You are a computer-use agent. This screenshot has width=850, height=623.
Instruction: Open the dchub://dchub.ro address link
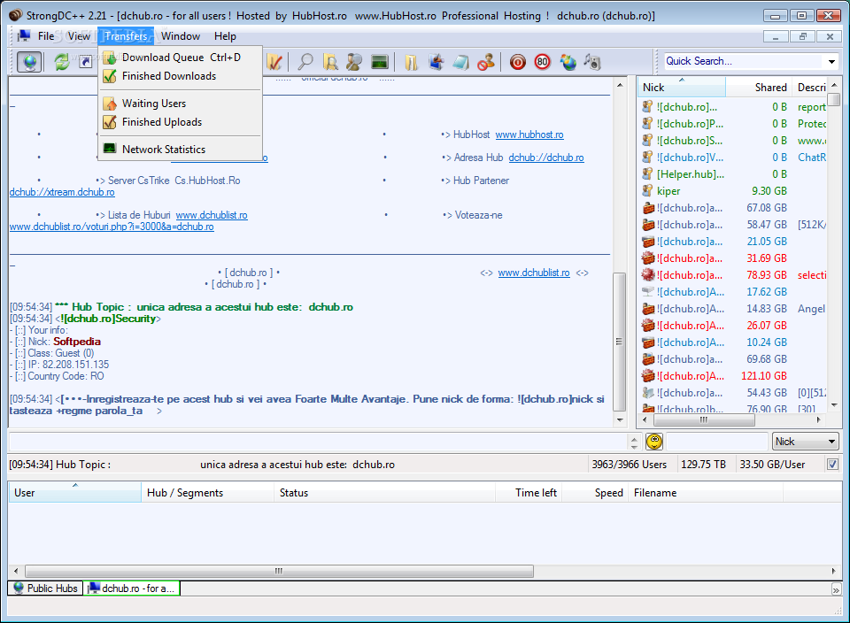pyautogui.click(x=546, y=158)
